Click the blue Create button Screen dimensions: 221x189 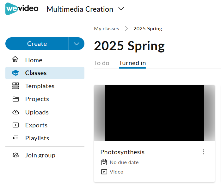click(x=37, y=44)
